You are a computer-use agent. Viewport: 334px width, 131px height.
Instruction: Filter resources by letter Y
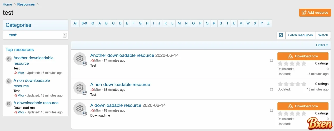(262, 23)
